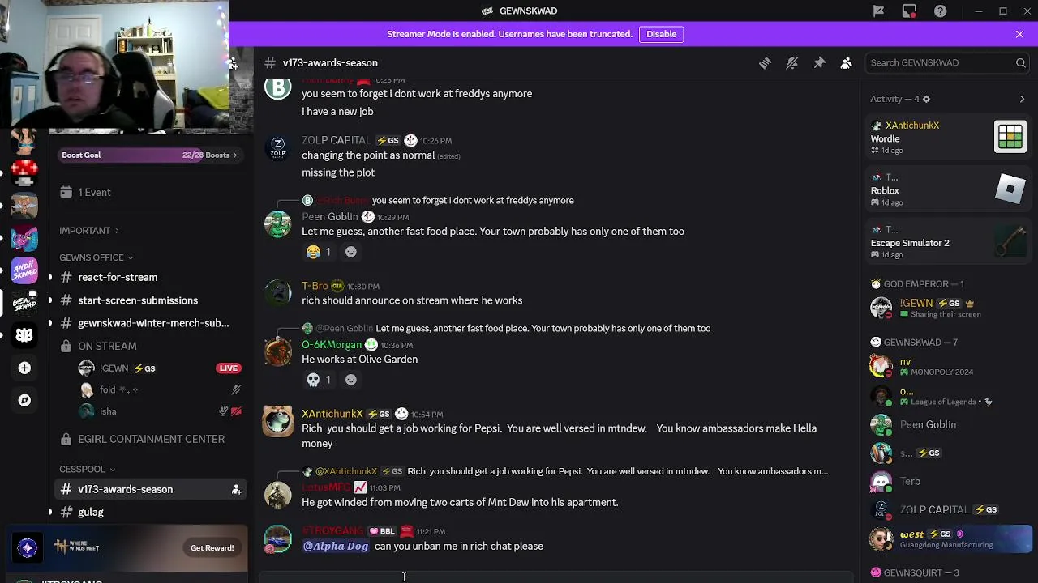The width and height of the screenshot is (1038, 583).
Task: Open the react-for-stream channel
Action: pyautogui.click(x=118, y=277)
